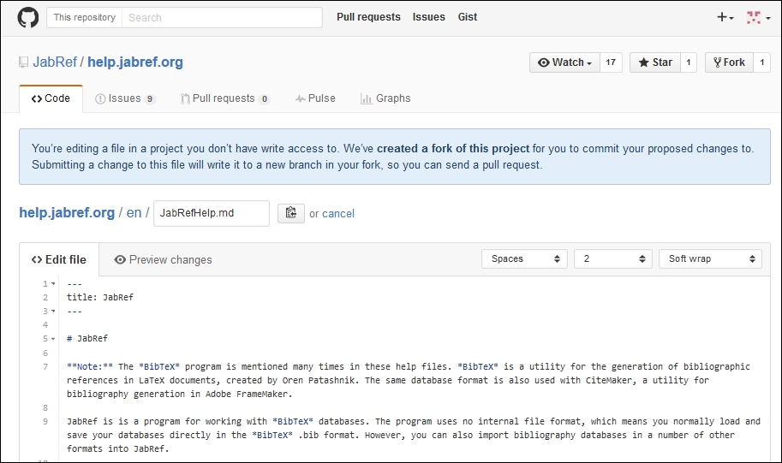
Task: Click the repository book icon beside JabRef
Action: [x=23, y=62]
